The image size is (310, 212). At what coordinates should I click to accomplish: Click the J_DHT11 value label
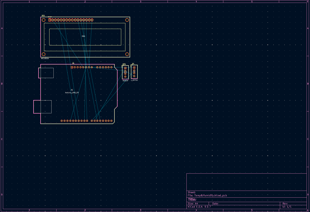134,80
